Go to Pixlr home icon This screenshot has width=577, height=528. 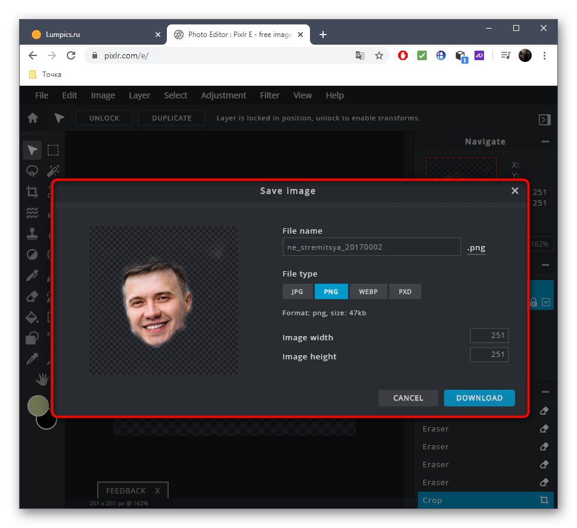point(33,118)
